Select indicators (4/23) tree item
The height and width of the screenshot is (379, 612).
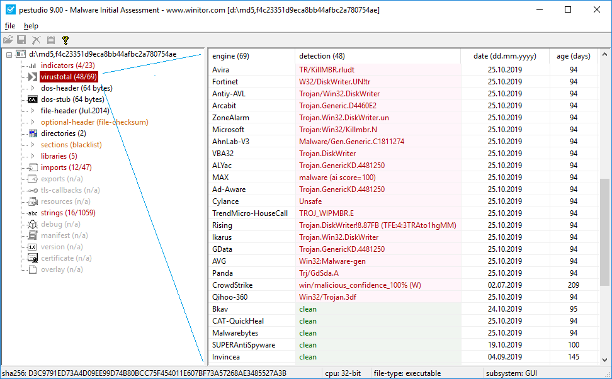pos(68,65)
